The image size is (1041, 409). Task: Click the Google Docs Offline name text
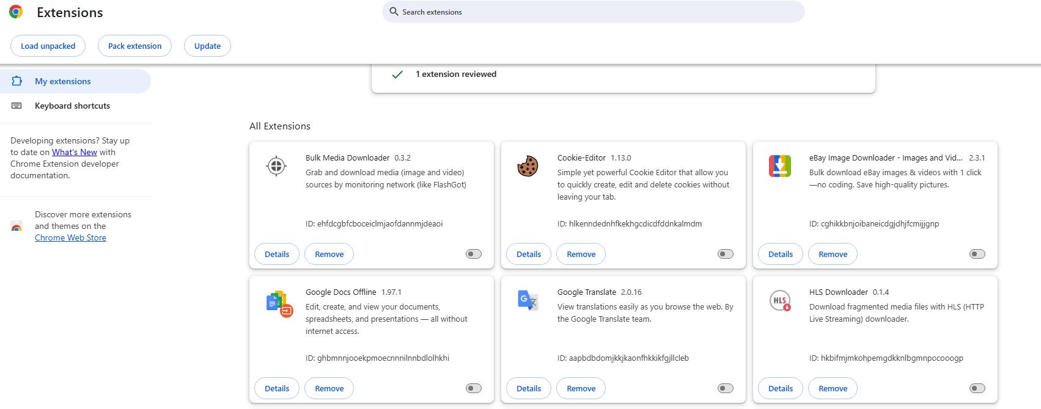(341, 292)
